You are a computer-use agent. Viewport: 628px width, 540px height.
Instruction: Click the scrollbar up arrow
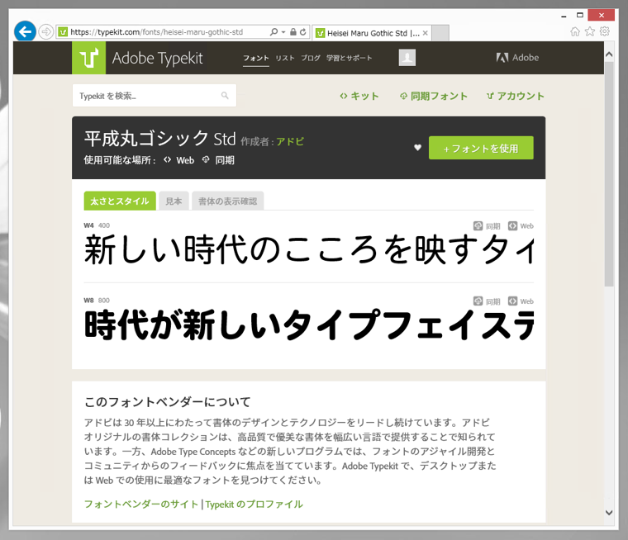tap(609, 54)
